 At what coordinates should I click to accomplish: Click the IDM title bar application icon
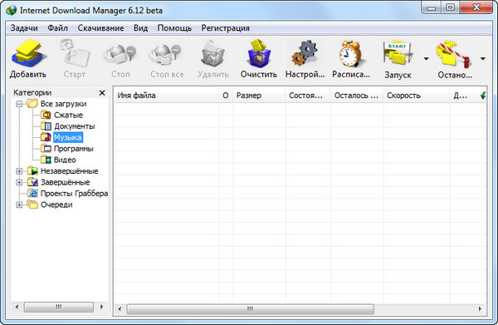[11, 10]
